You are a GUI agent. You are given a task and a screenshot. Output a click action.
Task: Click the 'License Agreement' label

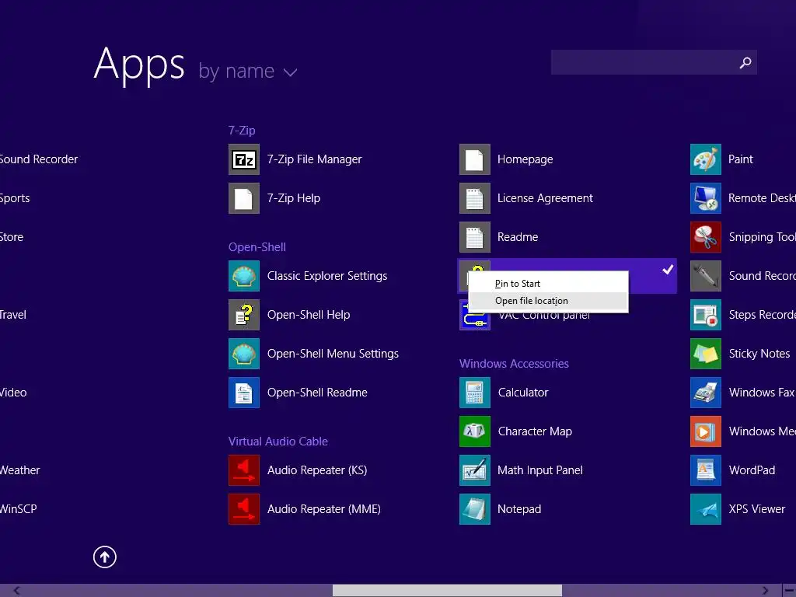tap(545, 198)
